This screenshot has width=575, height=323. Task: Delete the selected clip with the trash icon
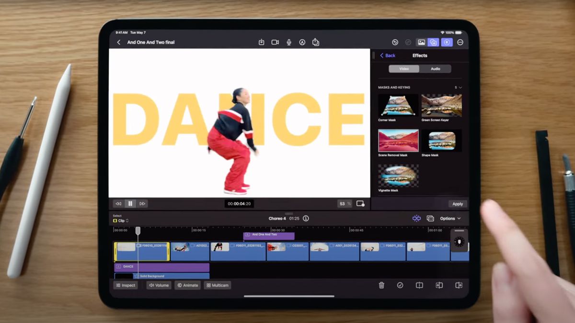[x=381, y=285]
